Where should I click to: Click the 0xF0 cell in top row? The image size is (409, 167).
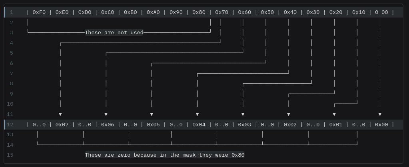click(x=39, y=12)
